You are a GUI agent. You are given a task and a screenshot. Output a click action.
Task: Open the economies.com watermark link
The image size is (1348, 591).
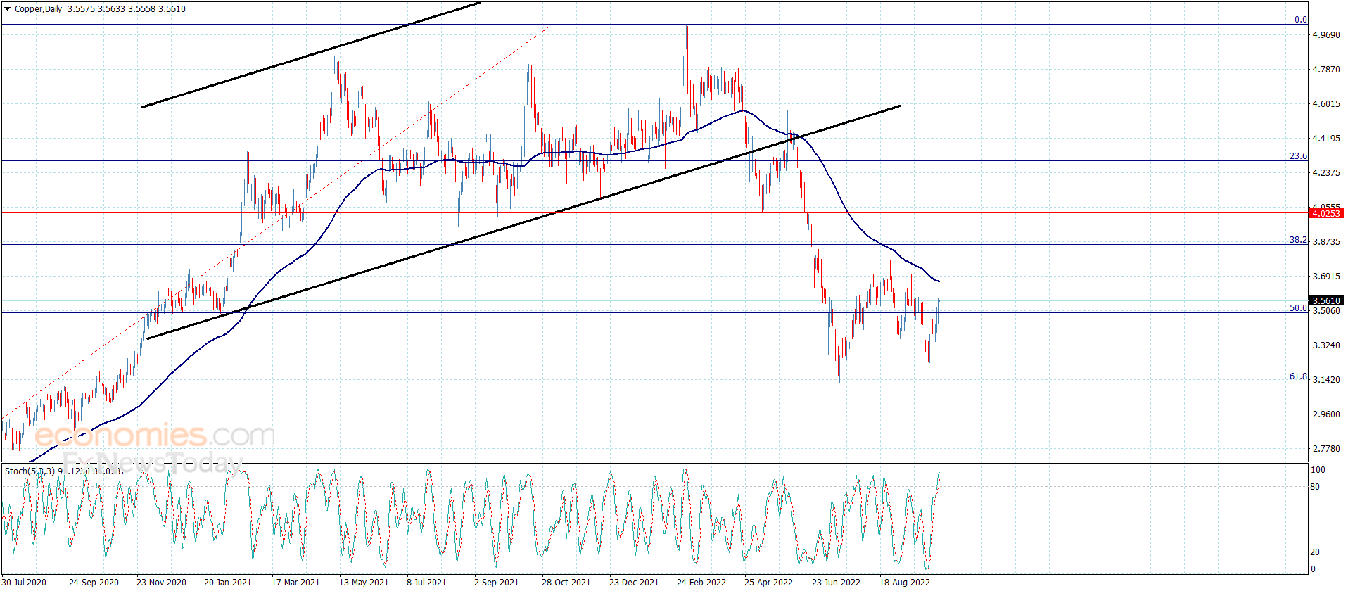155,436
